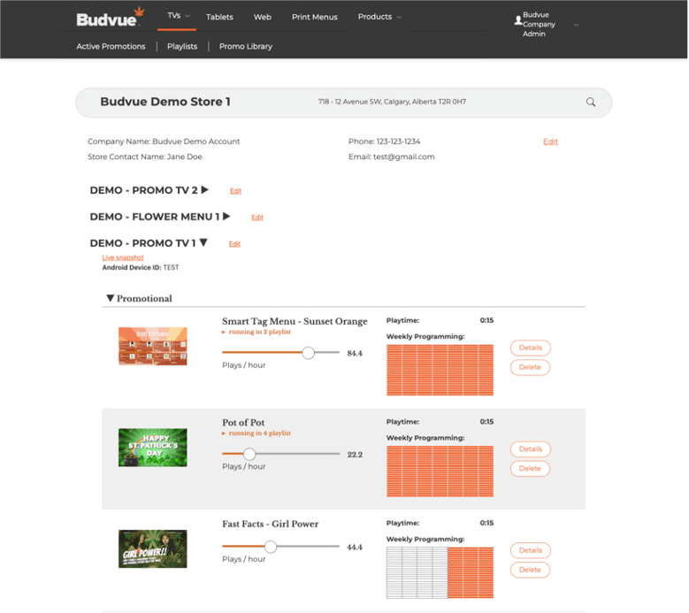Click the Budvue logo
Viewport: 689px width, 613px height.
click(x=110, y=18)
